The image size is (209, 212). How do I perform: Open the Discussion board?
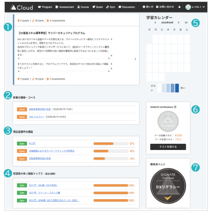127,7
